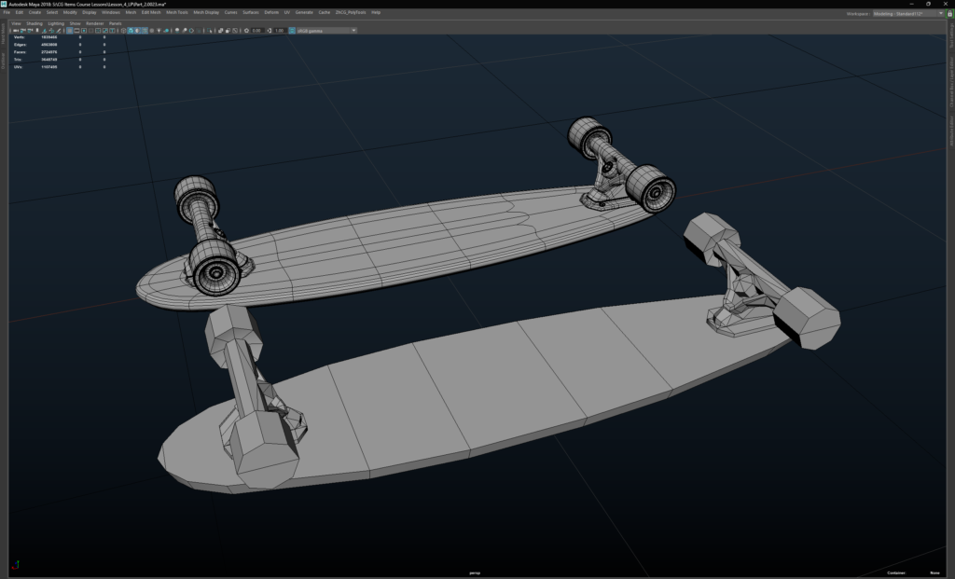The height and width of the screenshot is (579, 955).
Task: Click the gamma value input field
Action: (x=279, y=31)
